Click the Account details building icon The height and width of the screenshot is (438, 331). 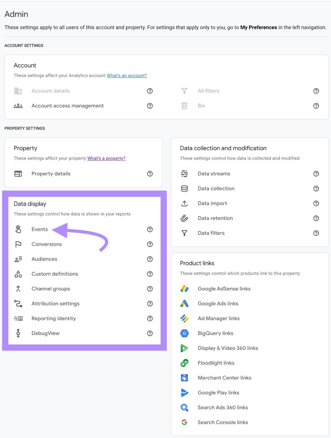coord(18,91)
